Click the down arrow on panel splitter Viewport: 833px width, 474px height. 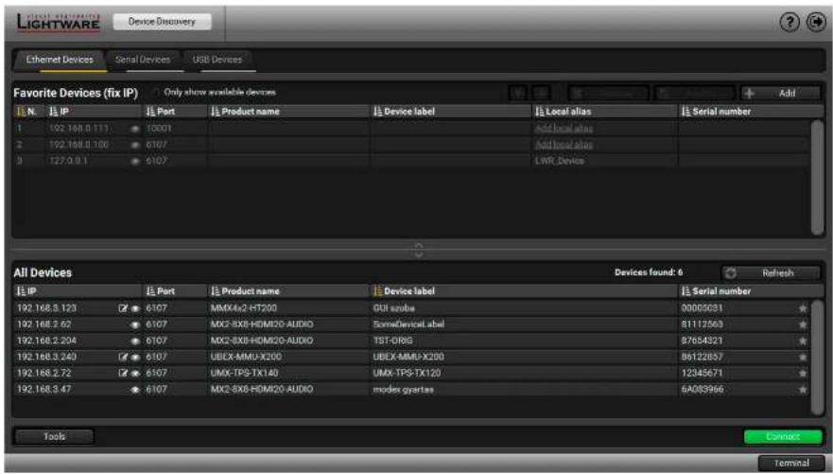(419, 255)
